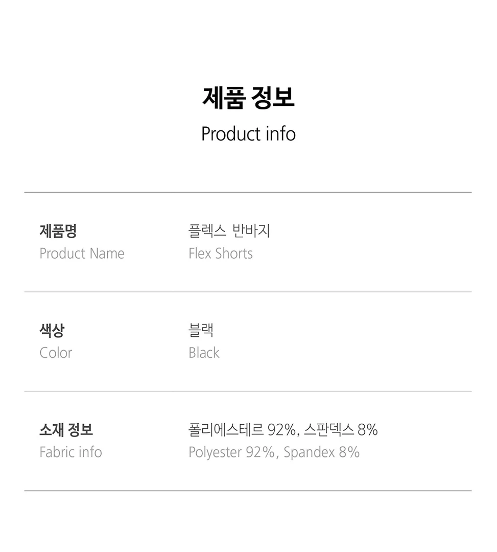Select the 플렉스 반바지 text
497x552 pixels.
coord(229,231)
